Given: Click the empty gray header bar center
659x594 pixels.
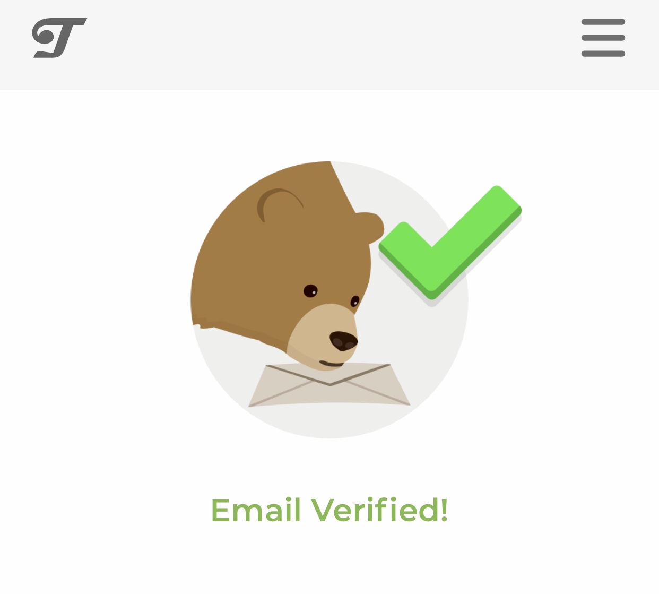Looking at the screenshot, I should [x=329, y=45].
